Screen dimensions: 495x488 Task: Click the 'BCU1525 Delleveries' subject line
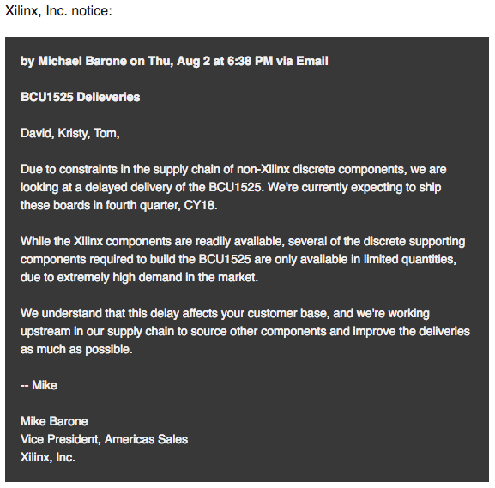click(x=80, y=97)
